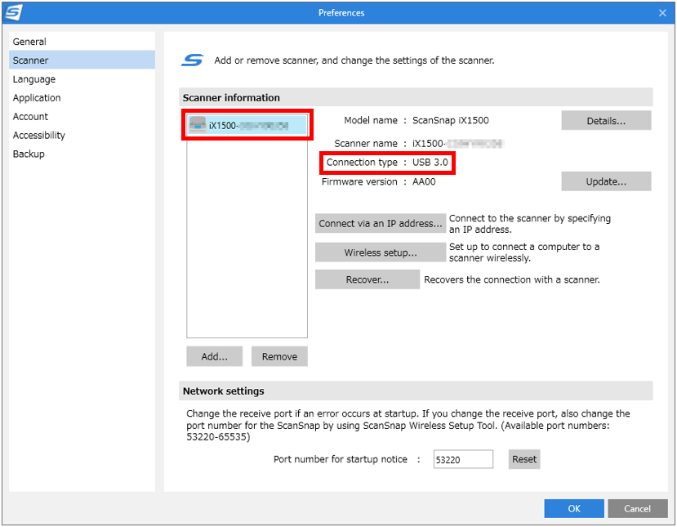Open scanner Details dialog
Image resolution: width=677 pixels, height=527 pixels.
click(606, 121)
